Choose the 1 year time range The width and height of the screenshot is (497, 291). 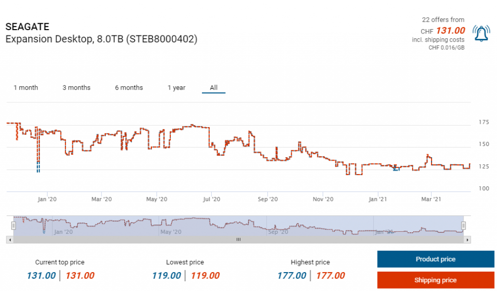point(176,88)
